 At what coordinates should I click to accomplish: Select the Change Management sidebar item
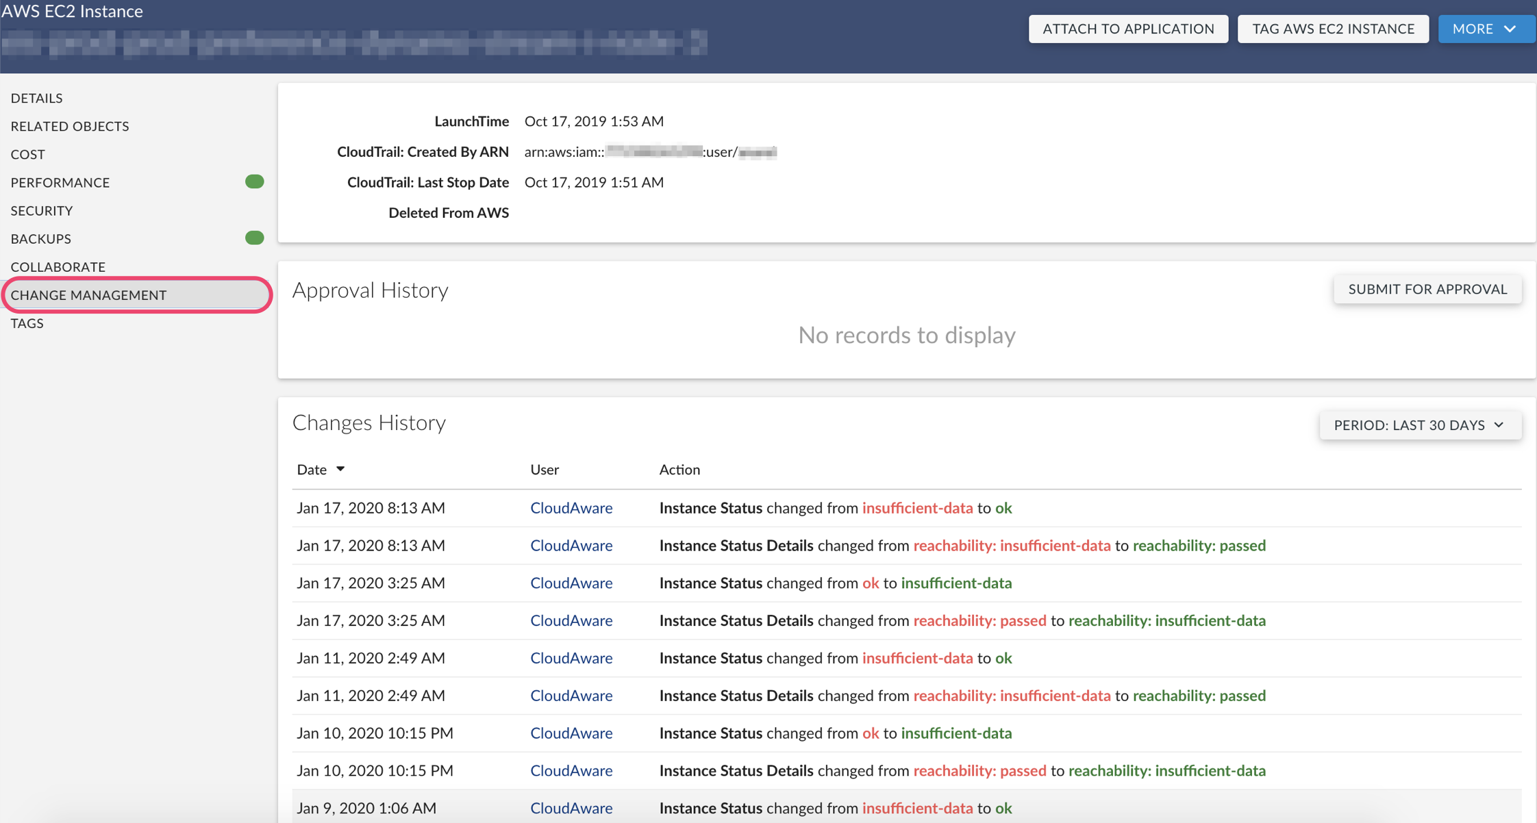tap(89, 295)
